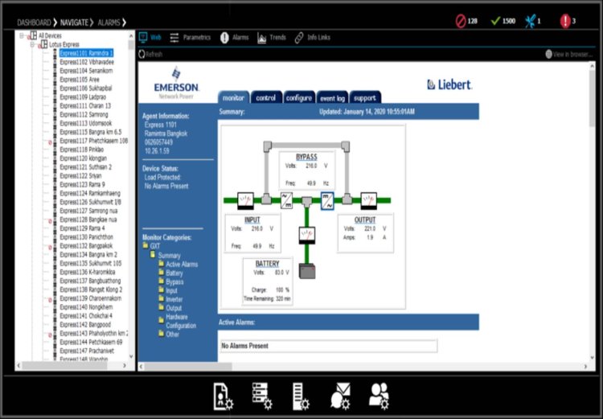Click the red prohibited status icon showing 128
603x419 pixels.
(x=461, y=21)
